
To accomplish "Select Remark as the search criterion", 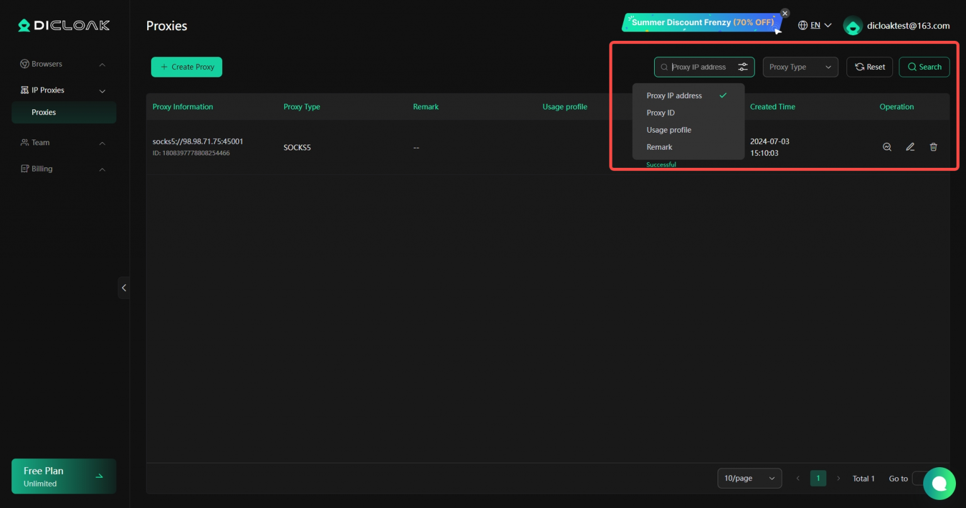I will click(659, 146).
